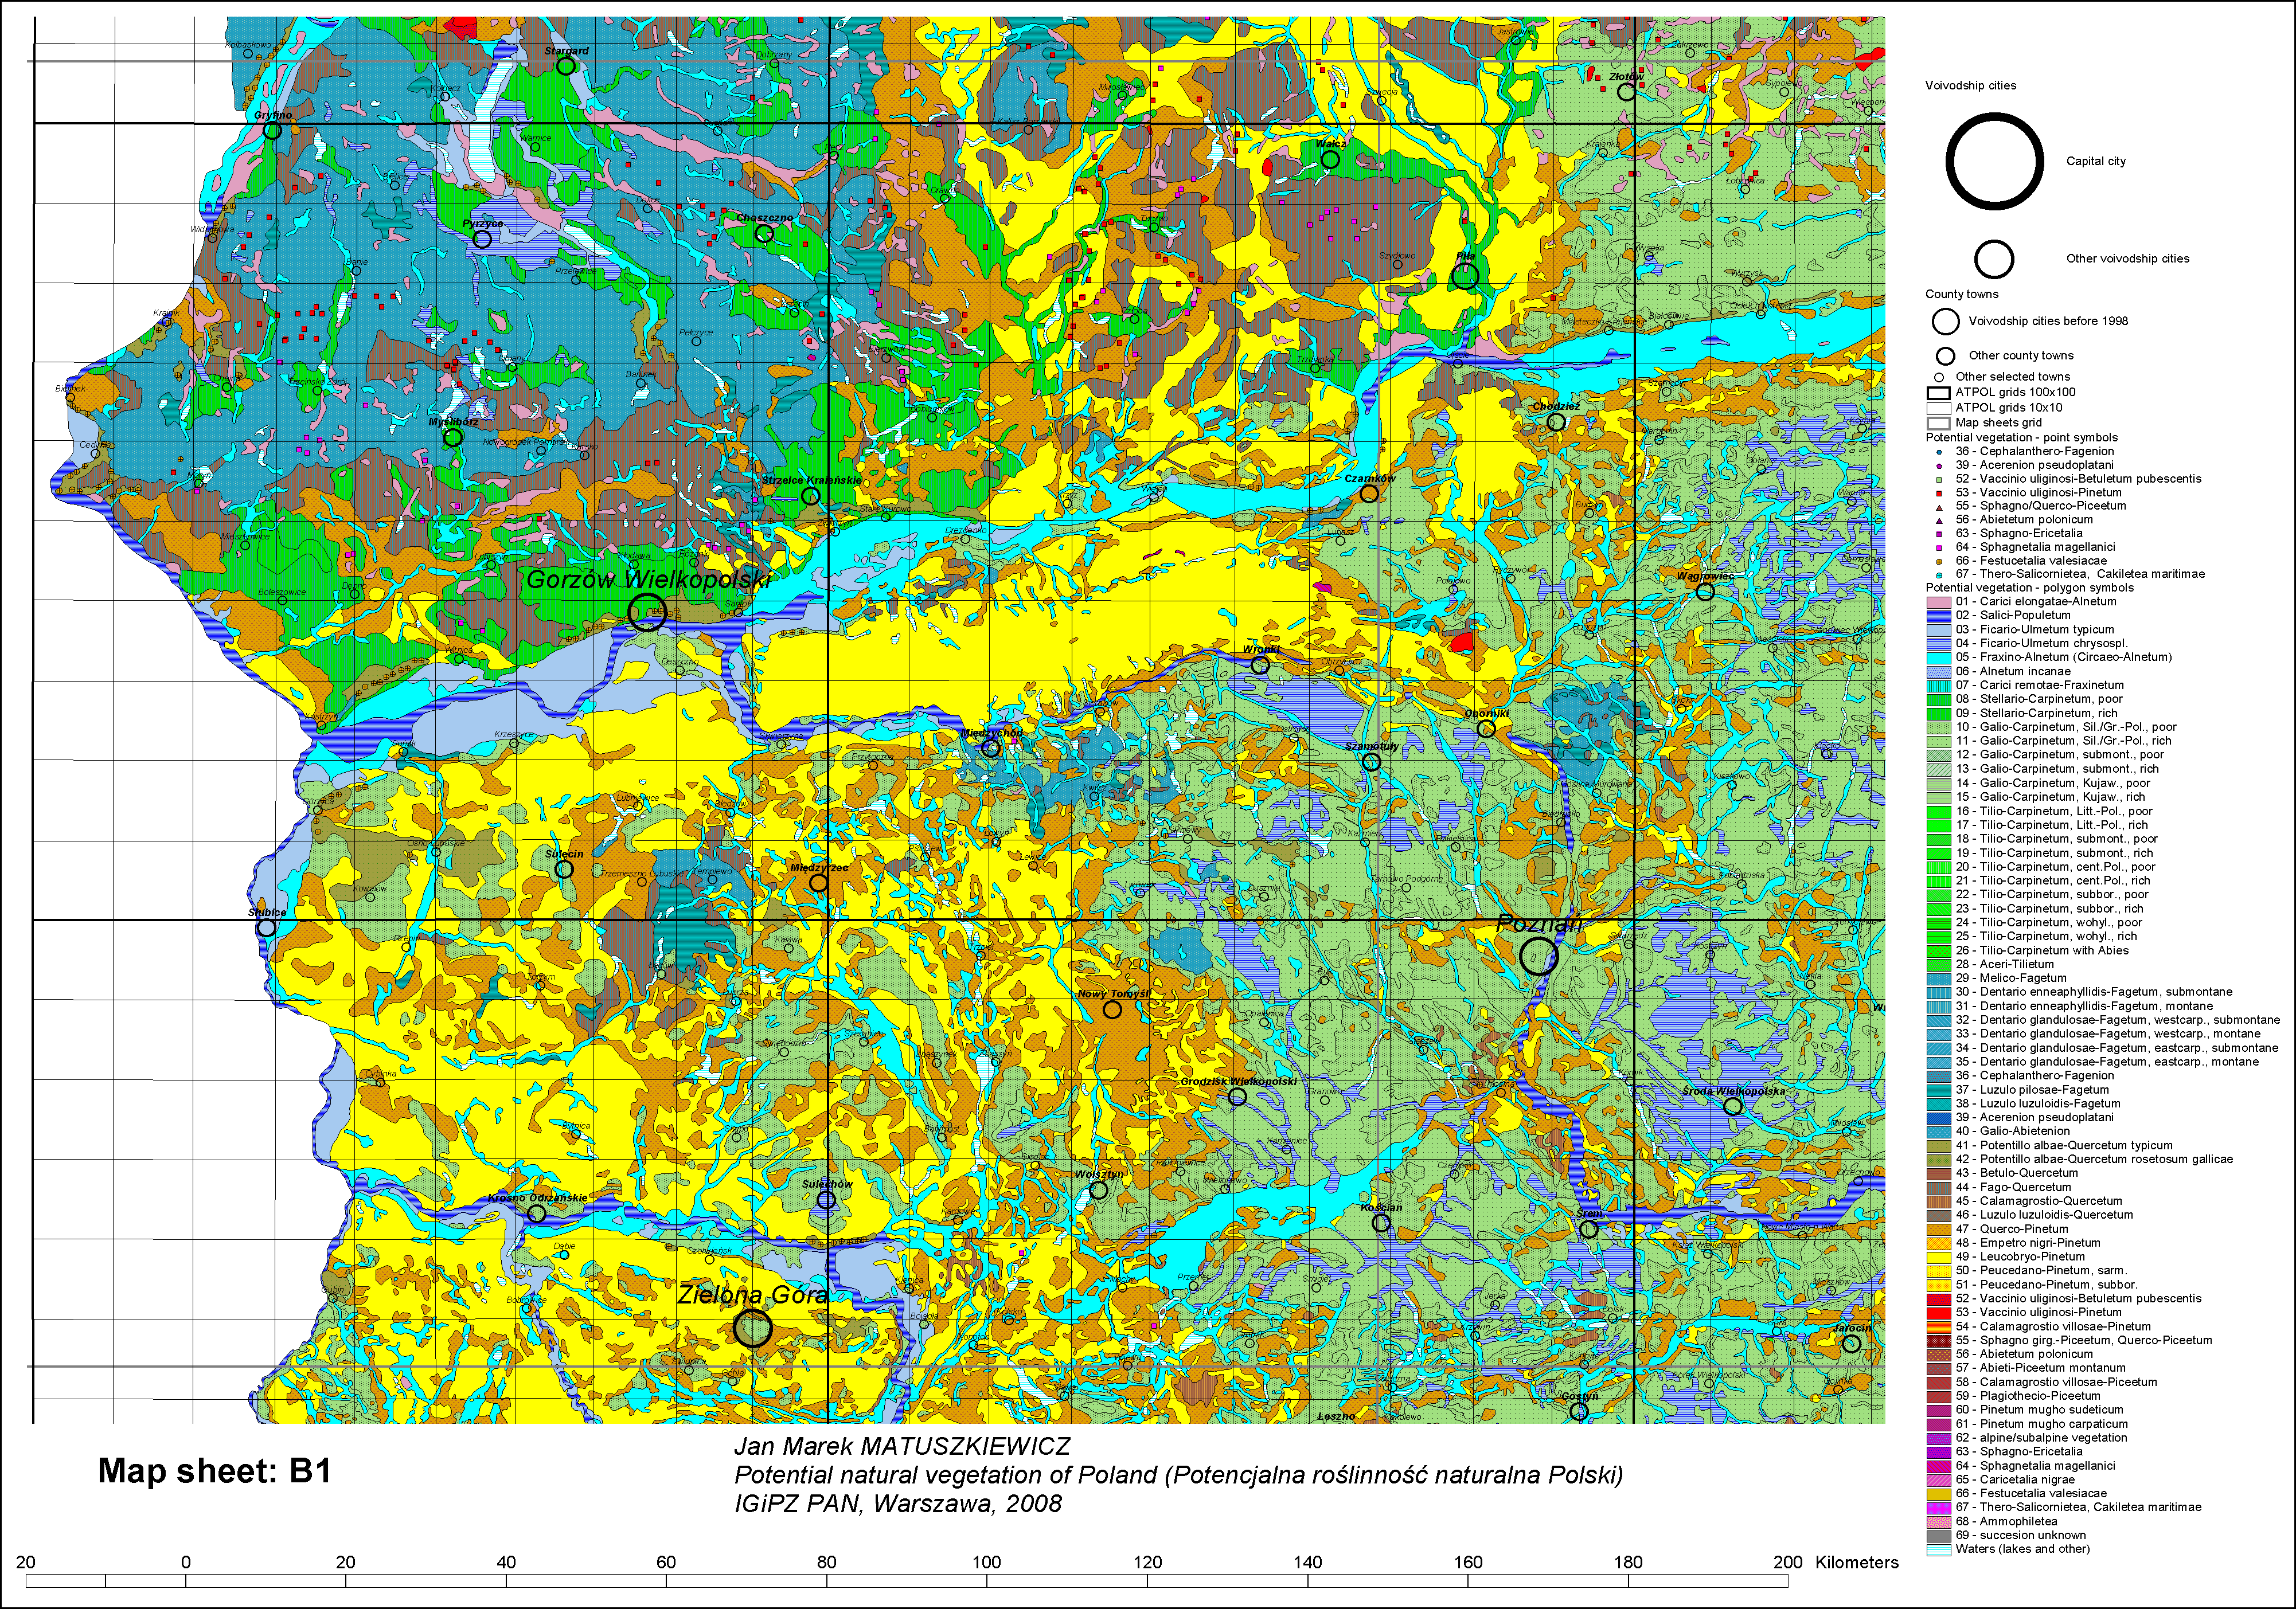
Task: Select the Stargard town circle marker
Action: pos(565,66)
